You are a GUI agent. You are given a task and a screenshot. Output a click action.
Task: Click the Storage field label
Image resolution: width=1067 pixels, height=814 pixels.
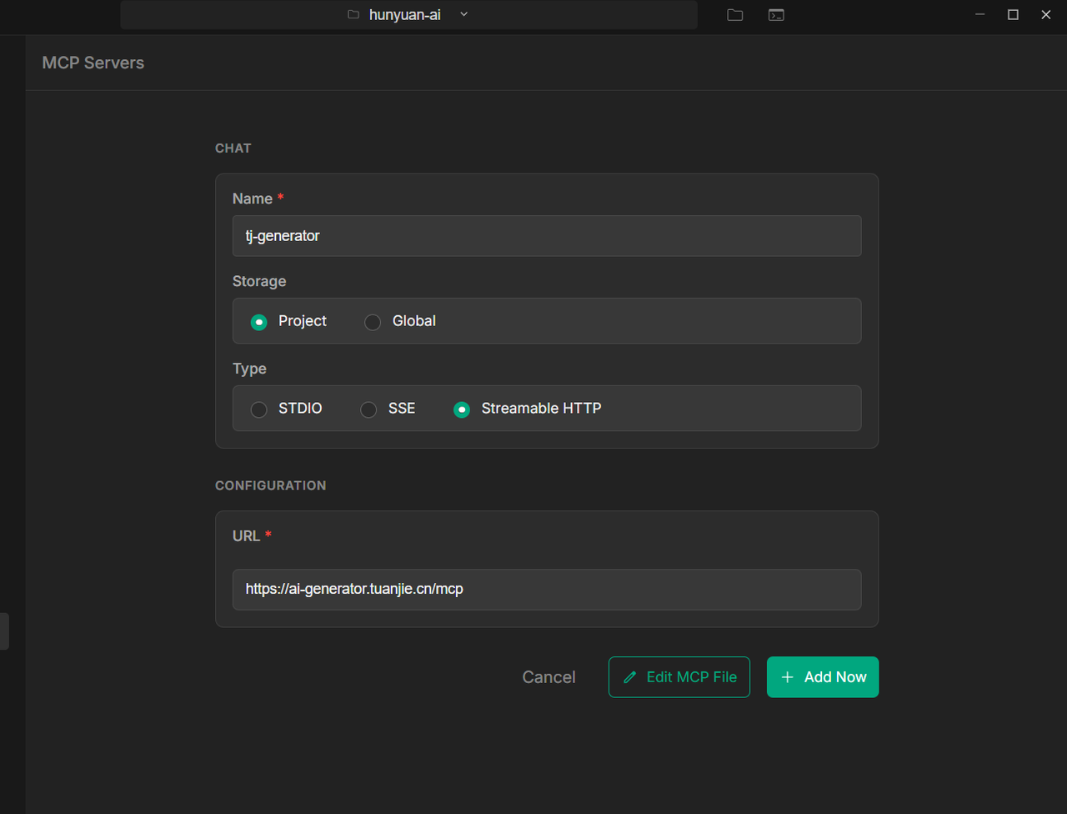coord(259,281)
